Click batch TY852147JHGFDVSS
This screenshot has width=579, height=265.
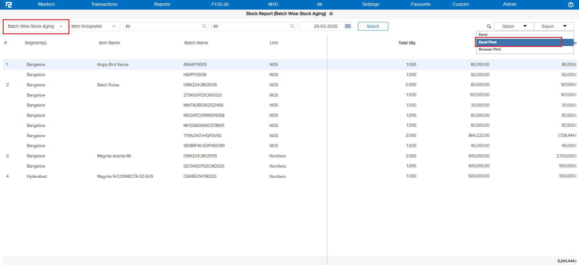tap(202, 136)
